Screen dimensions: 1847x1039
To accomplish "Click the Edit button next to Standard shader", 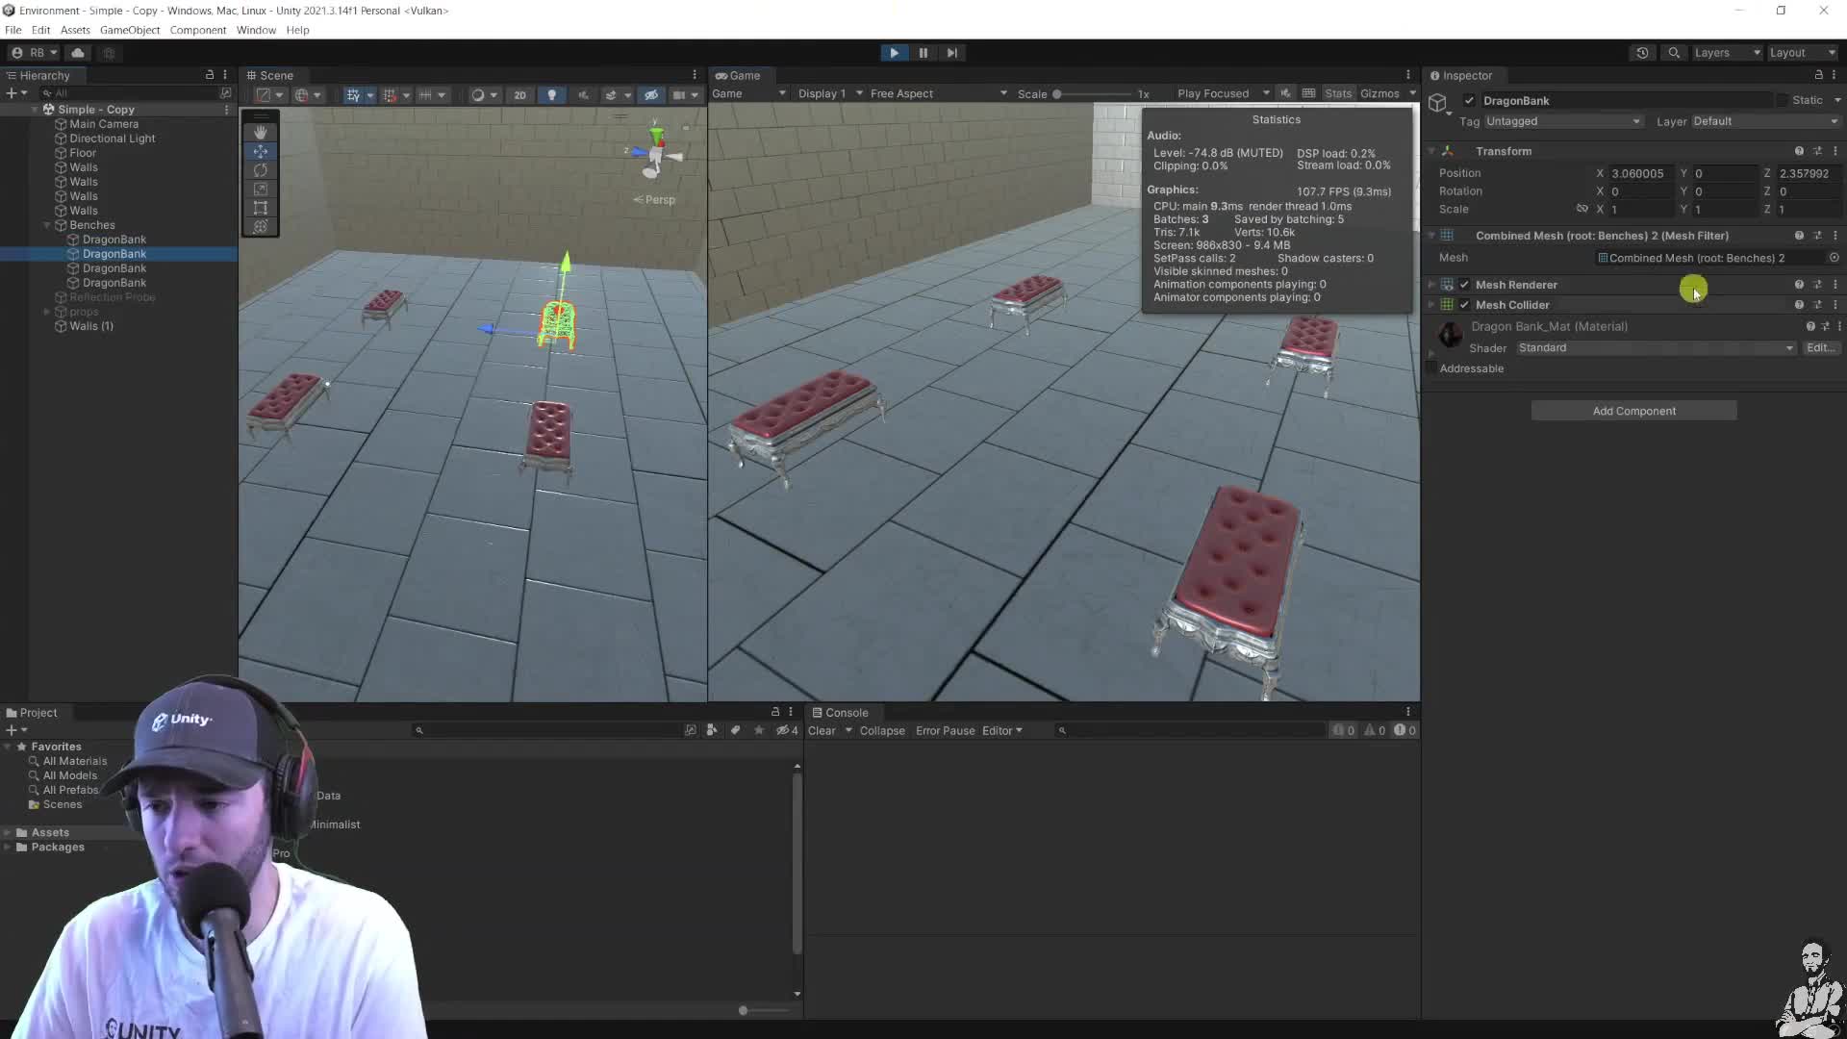I will click(x=1820, y=347).
